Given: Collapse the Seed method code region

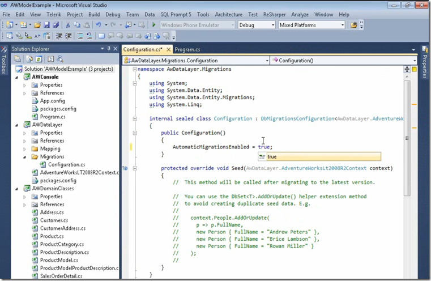Looking at the screenshot, I should pos(135,168).
